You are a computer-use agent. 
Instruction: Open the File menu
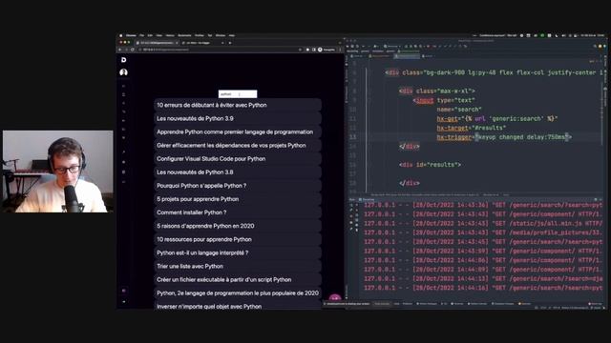pyautogui.click(x=142, y=35)
